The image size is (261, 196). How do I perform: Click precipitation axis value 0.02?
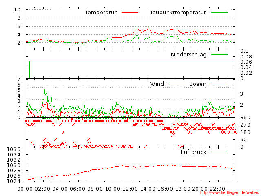click(246, 73)
